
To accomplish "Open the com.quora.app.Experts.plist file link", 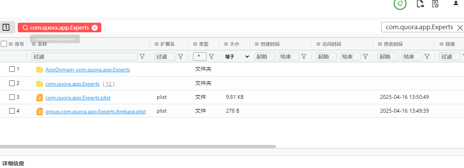I will (78, 98).
